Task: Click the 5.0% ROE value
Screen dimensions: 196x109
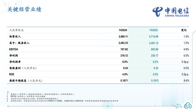Action: (156, 74)
